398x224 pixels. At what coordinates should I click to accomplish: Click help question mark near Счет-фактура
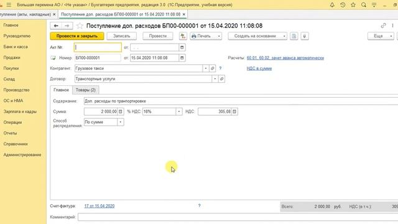[x=199, y=205]
